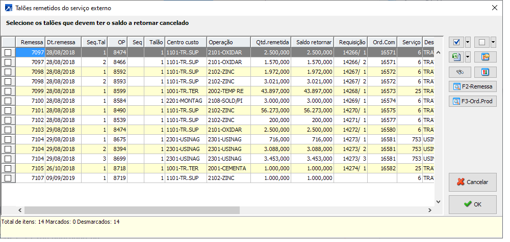
Task: Select the checkbox for remessa 7100 row
Action: (8, 101)
